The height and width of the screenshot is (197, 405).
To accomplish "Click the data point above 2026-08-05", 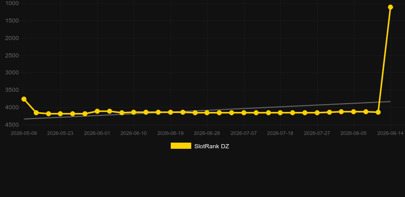I will point(354,112).
